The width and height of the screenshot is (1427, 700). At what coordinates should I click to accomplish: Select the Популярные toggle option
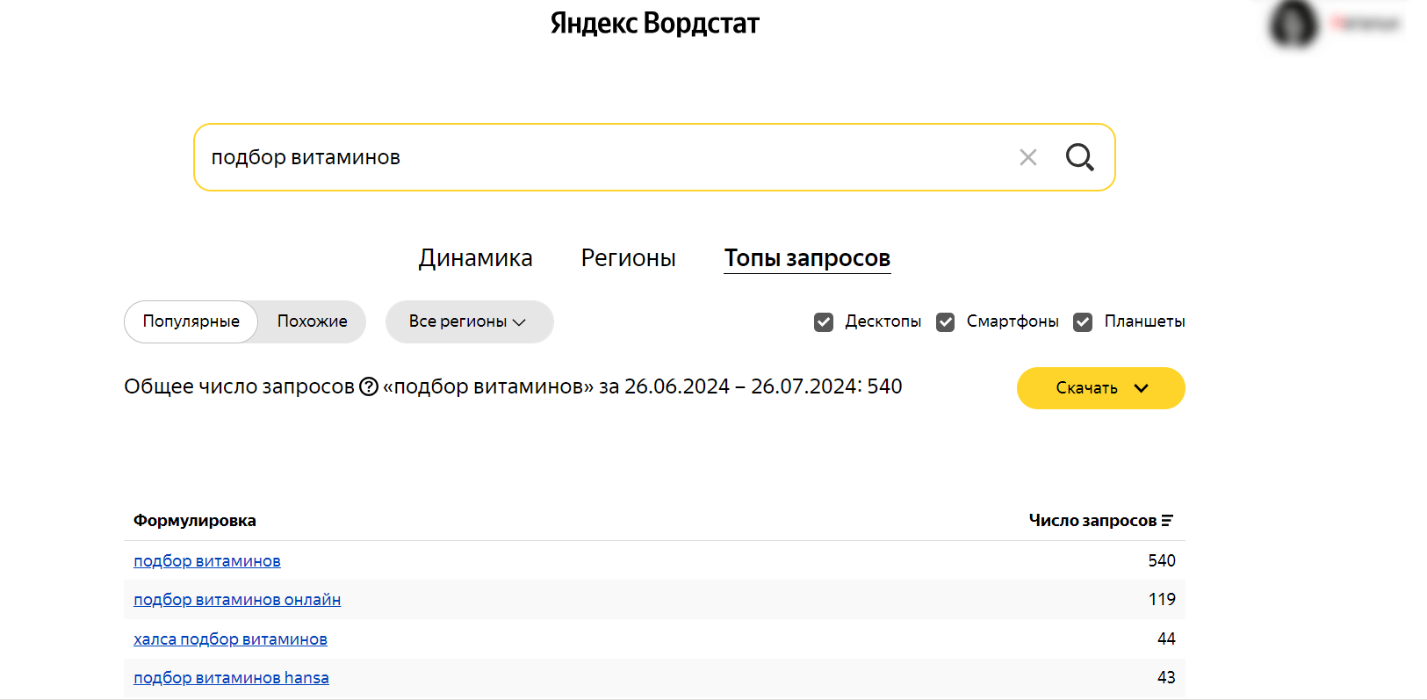coord(191,321)
